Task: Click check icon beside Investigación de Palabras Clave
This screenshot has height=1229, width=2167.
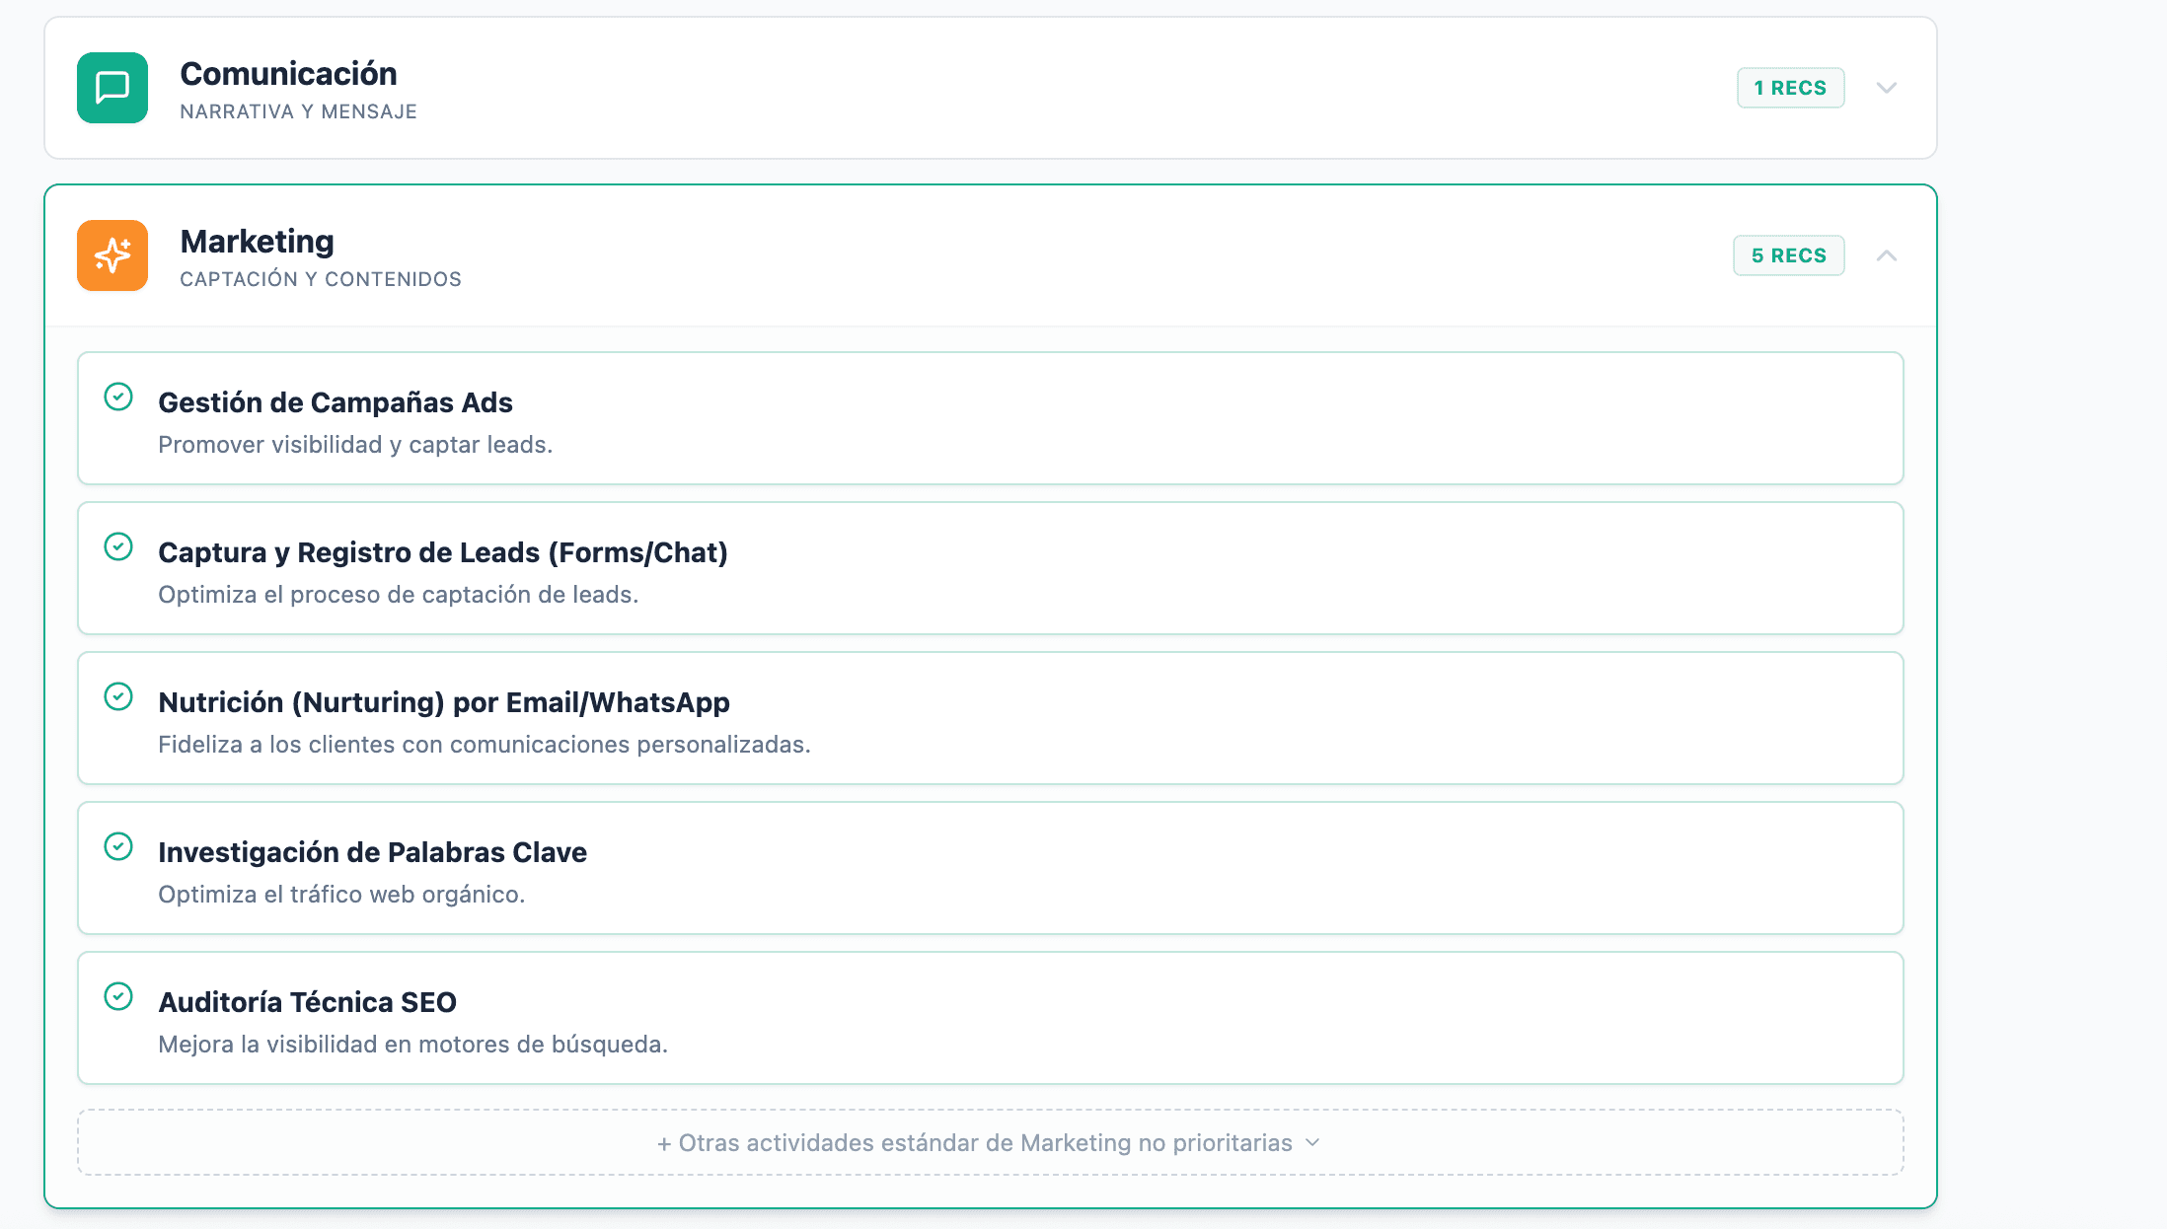Action: click(118, 846)
